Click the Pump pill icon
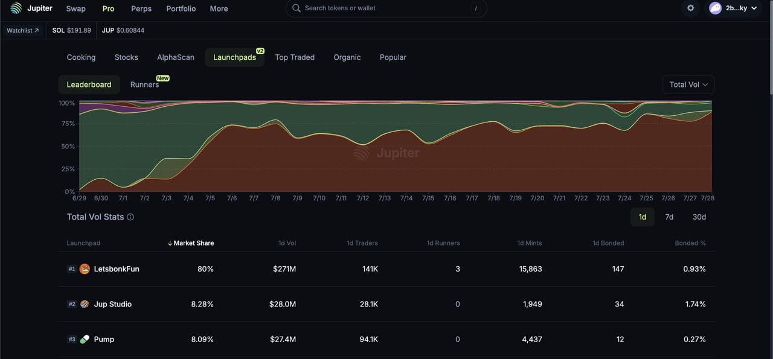The height and width of the screenshot is (359, 773). (85, 339)
